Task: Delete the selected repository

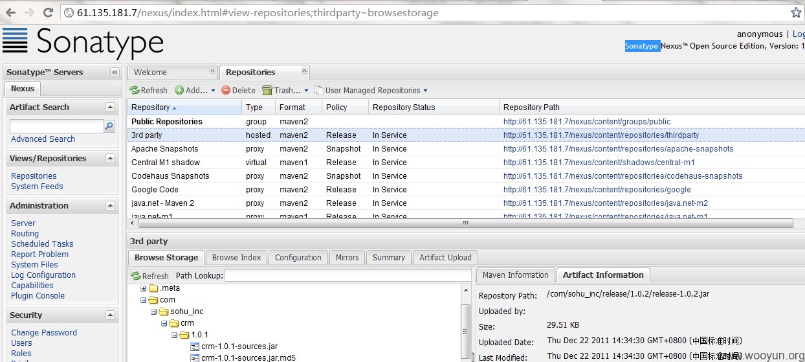Action: tap(238, 91)
